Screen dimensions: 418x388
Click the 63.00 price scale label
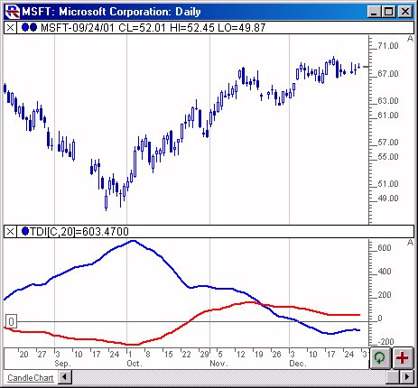coord(388,101)
